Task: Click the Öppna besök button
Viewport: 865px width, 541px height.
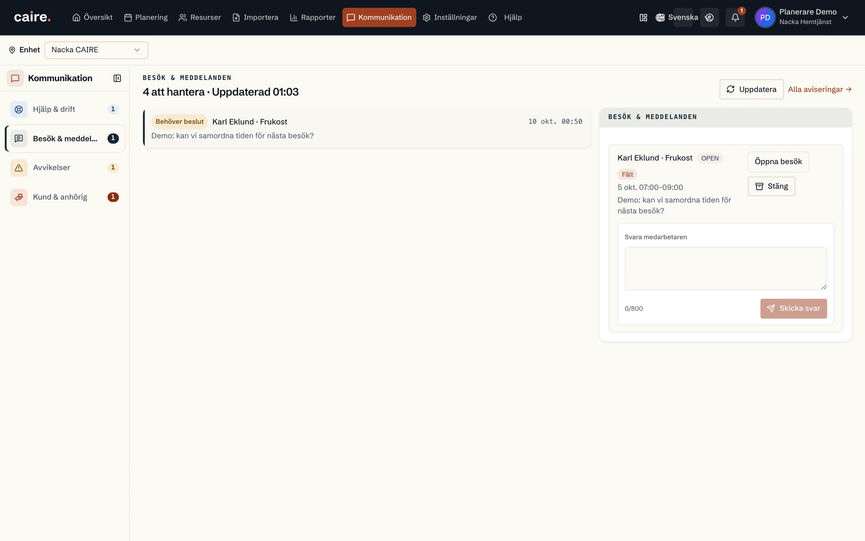Action: click(x=778, y=162)
